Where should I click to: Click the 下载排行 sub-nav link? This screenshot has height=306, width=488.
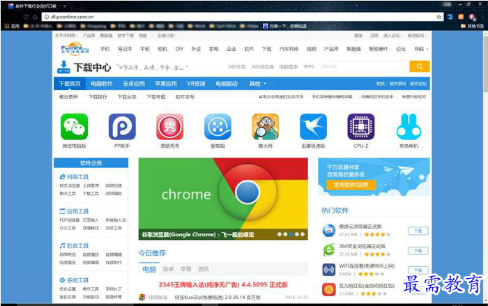98,97
